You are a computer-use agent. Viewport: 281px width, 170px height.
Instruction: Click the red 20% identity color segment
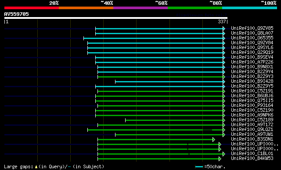[32, 8]
